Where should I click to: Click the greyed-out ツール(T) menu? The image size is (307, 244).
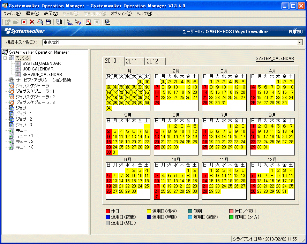coord(70,14)
